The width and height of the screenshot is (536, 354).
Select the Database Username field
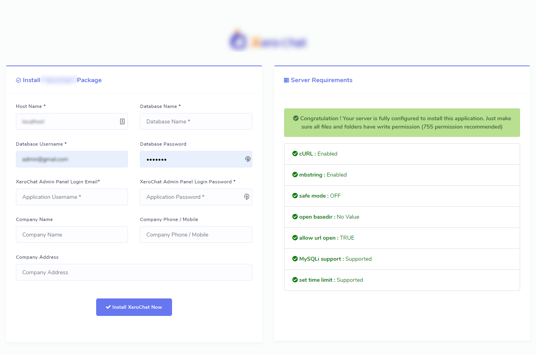72,159
